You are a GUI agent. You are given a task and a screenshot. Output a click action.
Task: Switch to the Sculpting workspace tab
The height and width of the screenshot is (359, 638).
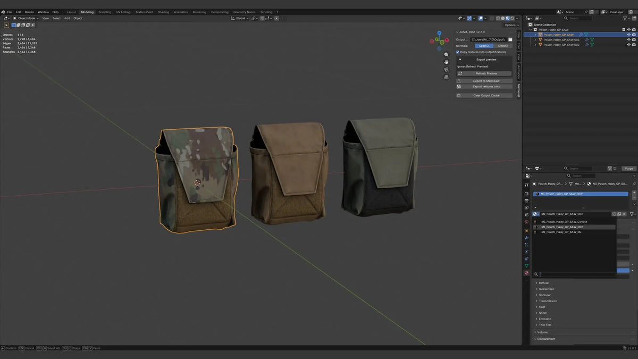(x=105, y=12)
